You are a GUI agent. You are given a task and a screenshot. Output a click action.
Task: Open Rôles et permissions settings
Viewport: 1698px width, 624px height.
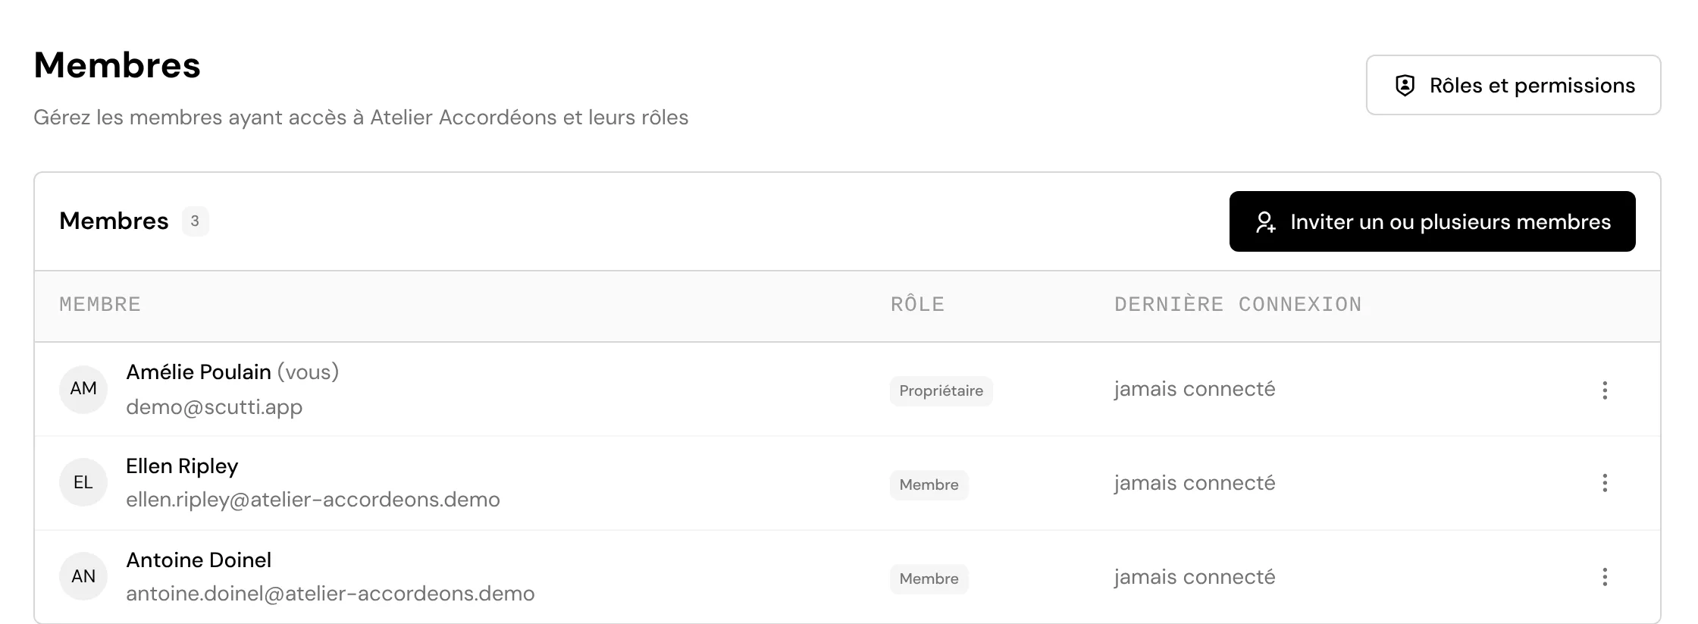(1513, 85)
